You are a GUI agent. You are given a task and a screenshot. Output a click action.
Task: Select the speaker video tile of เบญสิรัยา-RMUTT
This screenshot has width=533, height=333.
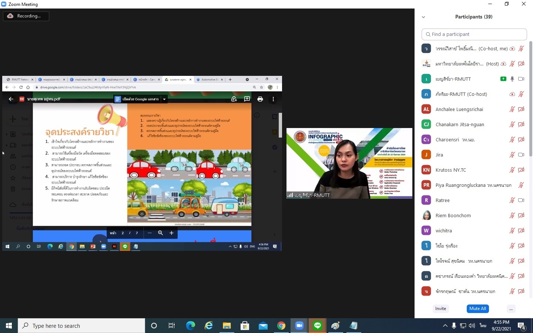[x=349, y=163]
